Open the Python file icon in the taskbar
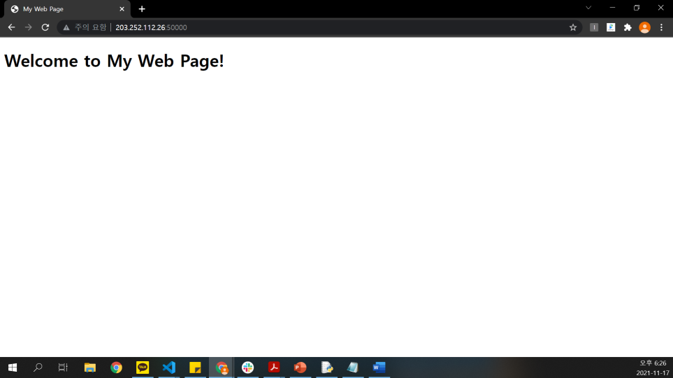Image resolution: width=673 pixels, height=378 pixels. [326, 368]
